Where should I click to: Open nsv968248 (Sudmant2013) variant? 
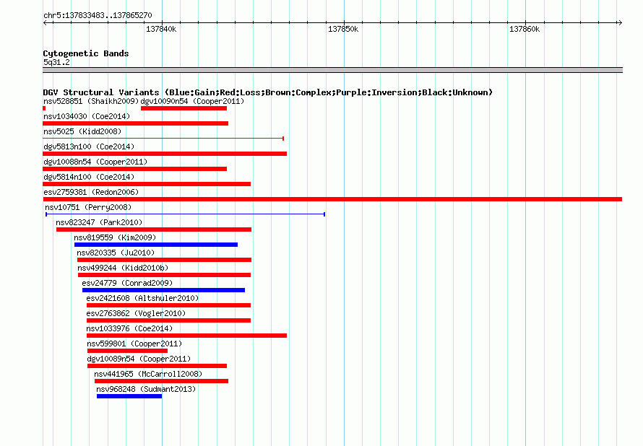(146, 389)
